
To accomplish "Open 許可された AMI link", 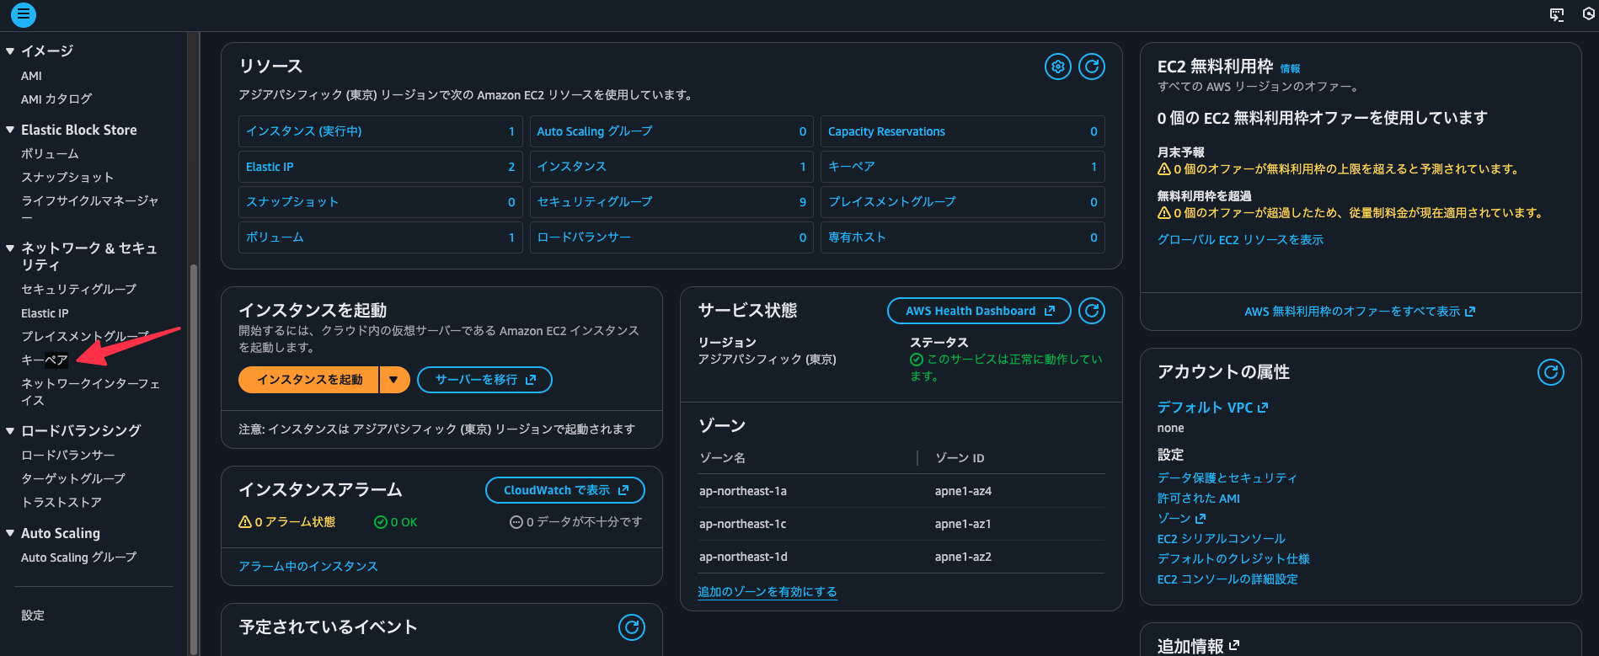I will tap(1199, 499).
